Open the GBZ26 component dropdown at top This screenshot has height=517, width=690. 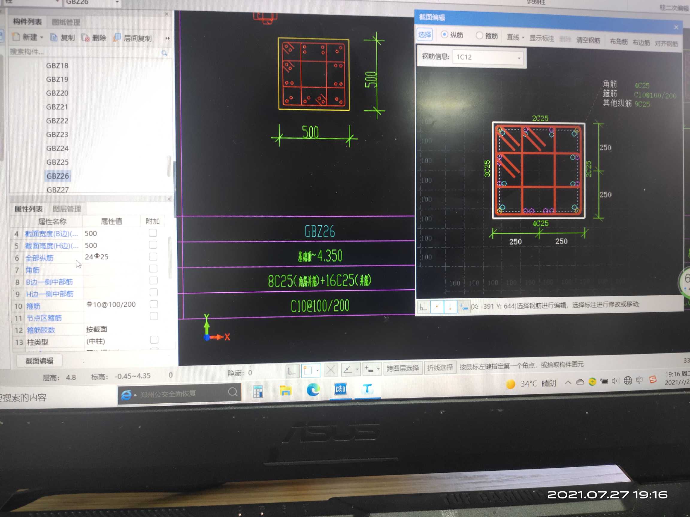[117, 2]
